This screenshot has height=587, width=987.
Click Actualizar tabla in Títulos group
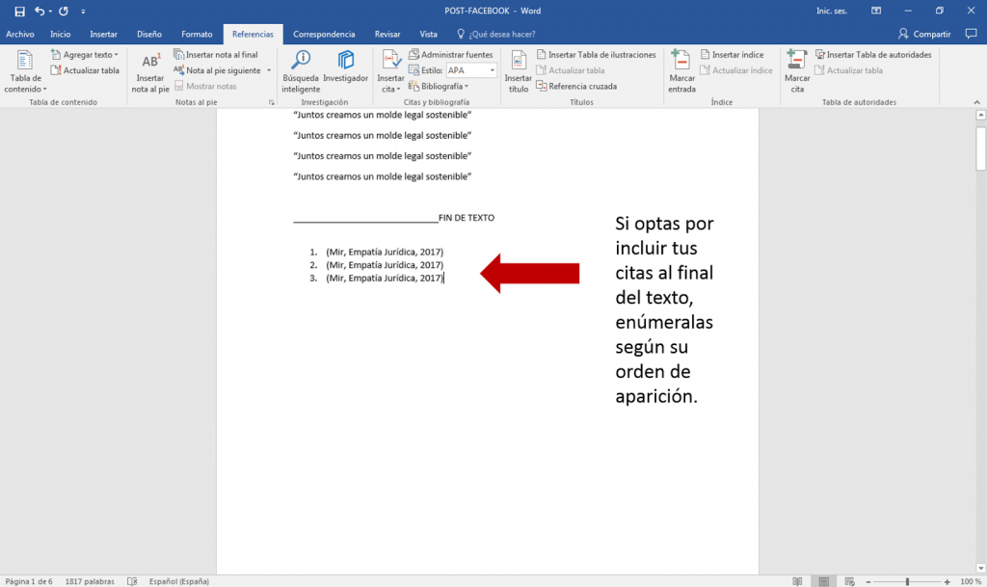tap(571, 70)
